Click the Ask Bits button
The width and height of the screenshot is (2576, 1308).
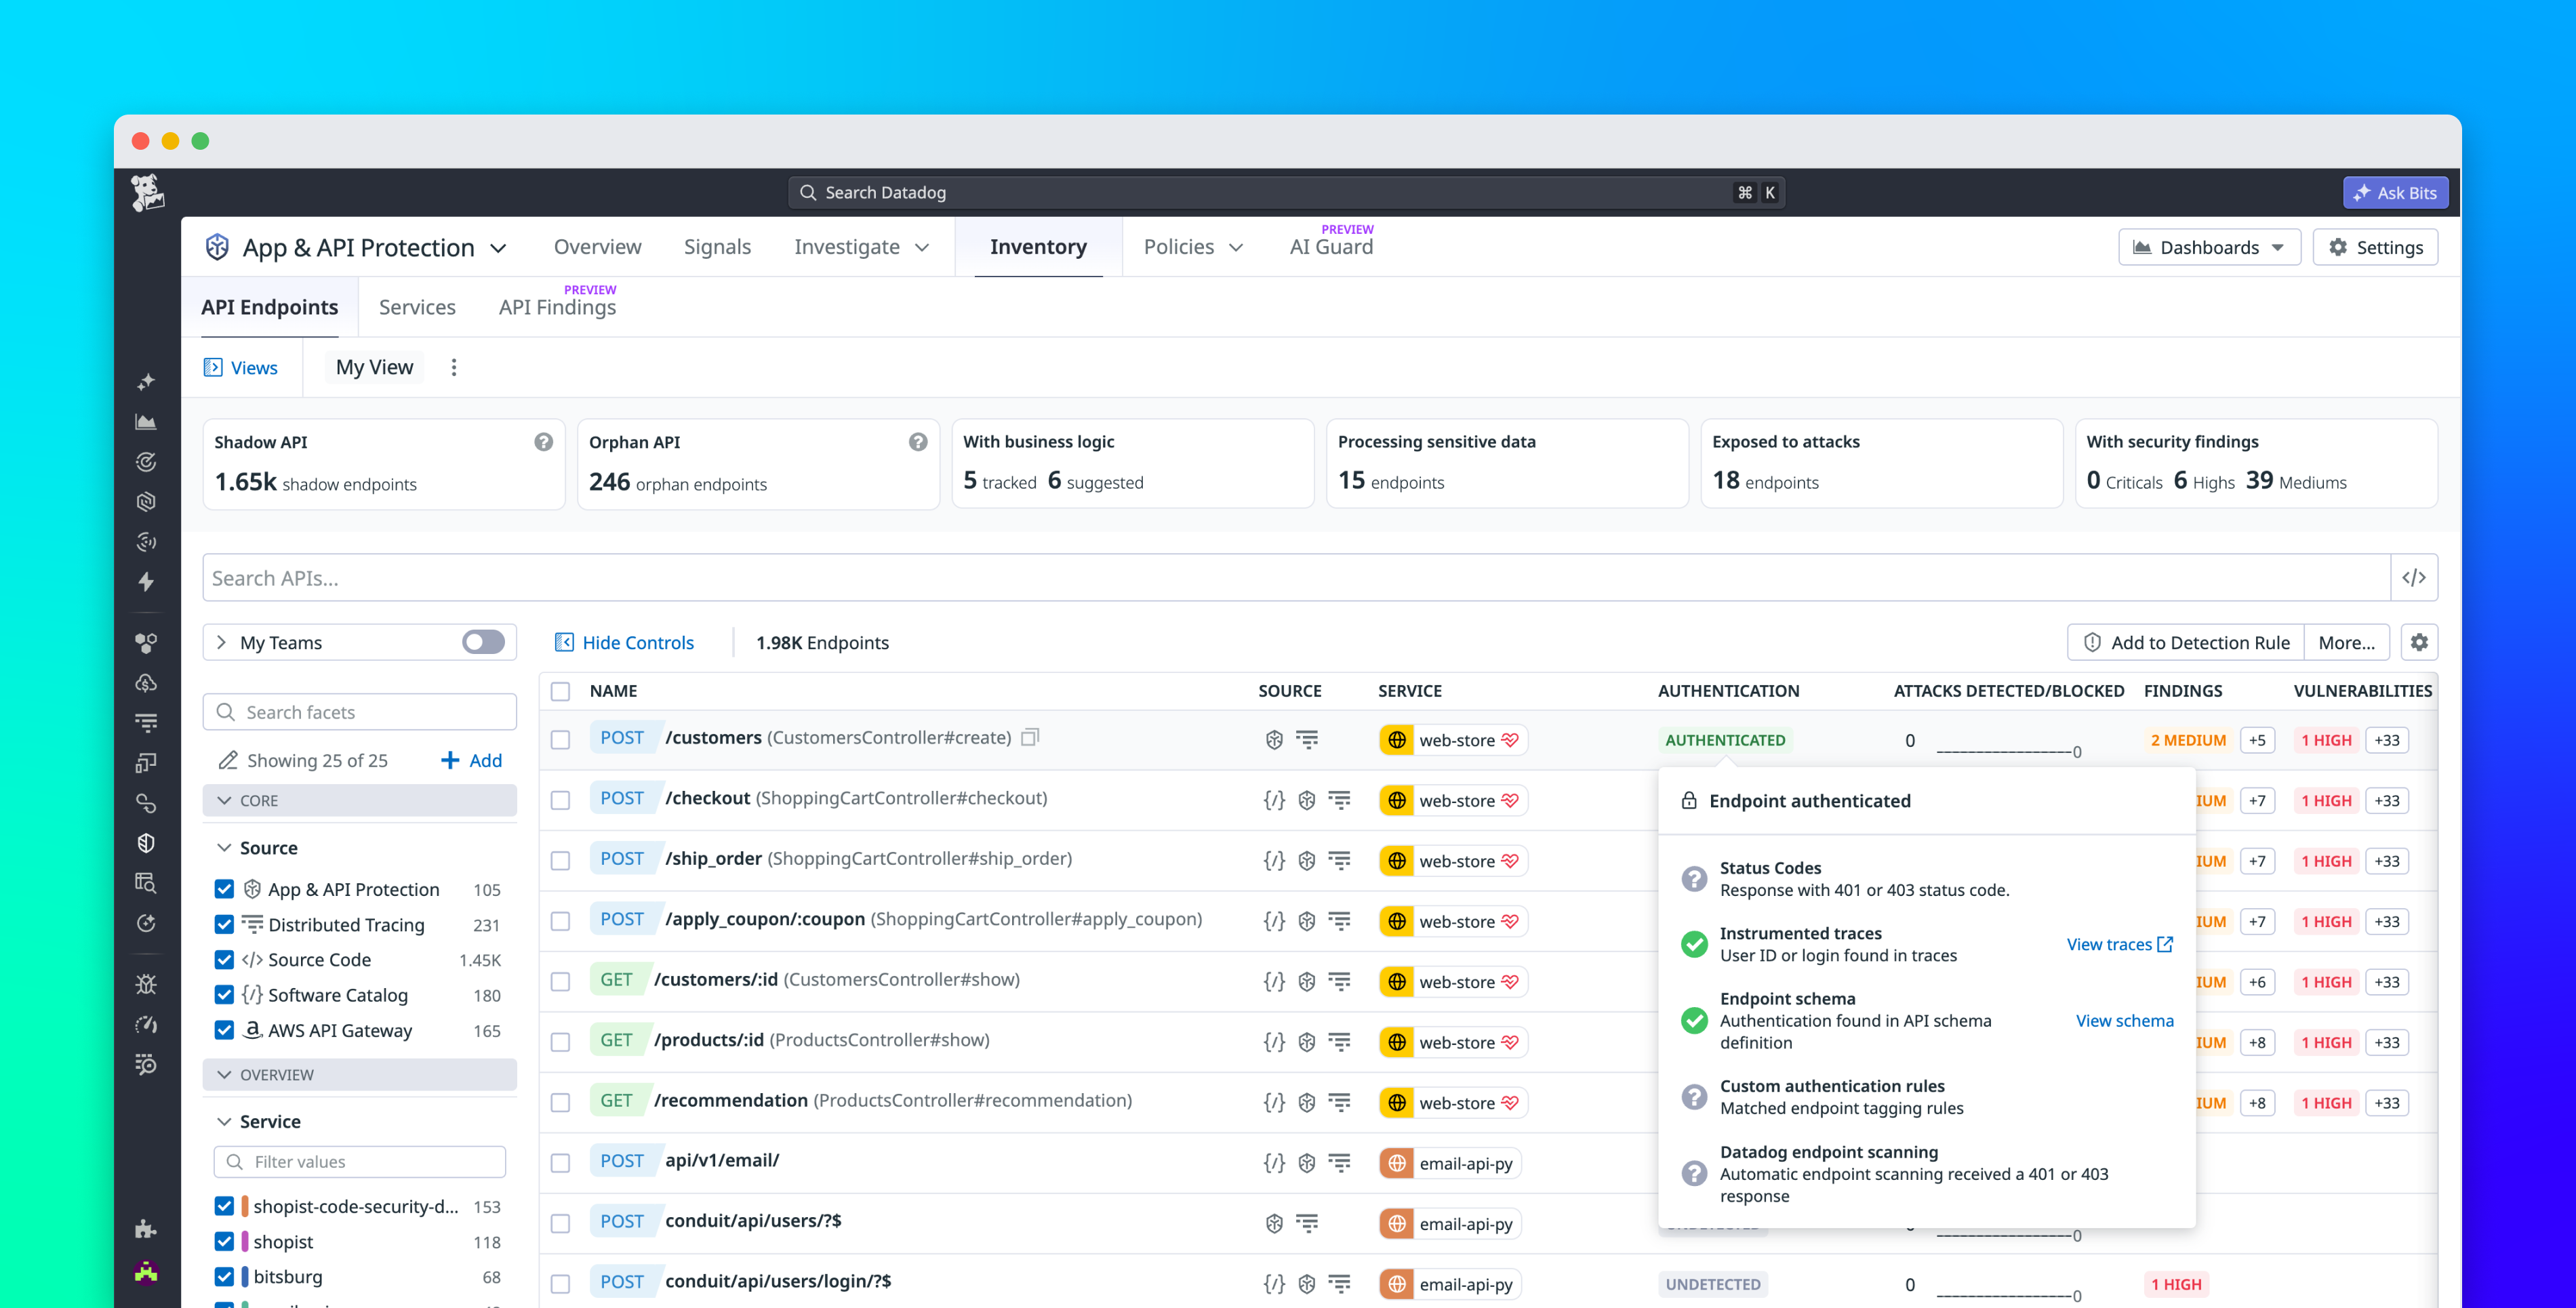pos(2395,193)
